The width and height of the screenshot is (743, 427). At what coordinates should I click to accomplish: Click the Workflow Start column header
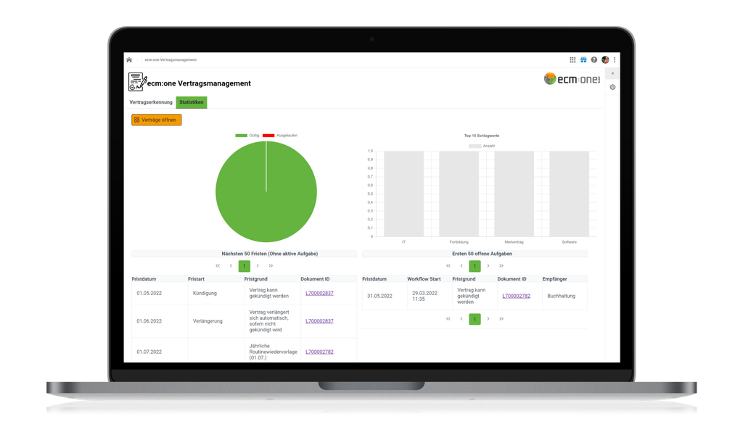pyautogui.click(x=424, y=279)
